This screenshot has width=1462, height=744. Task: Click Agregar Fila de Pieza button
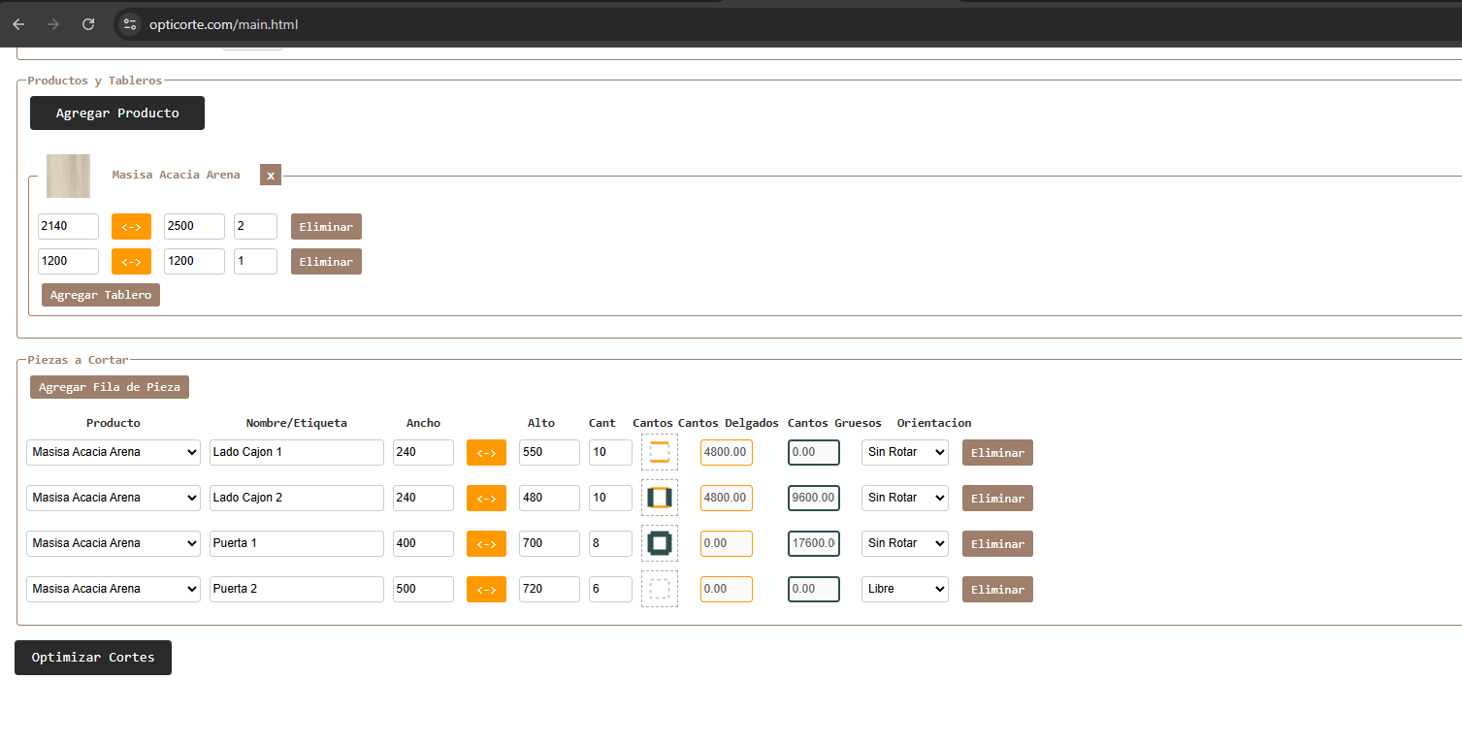click(110, 387)
